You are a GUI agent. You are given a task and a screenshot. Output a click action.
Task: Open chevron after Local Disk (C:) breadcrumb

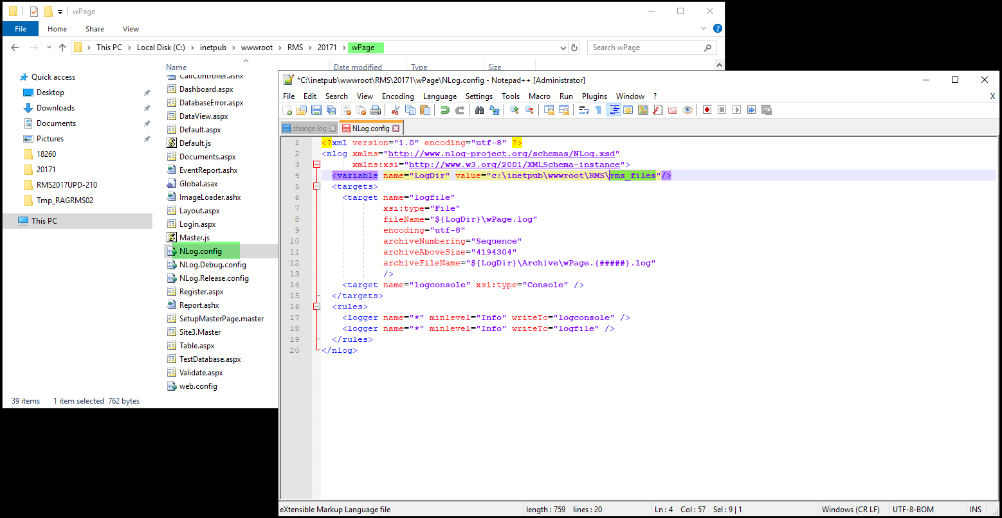click(192, 48)
